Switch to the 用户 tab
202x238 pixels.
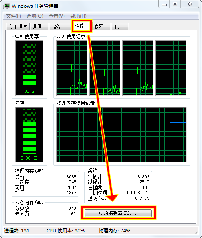(x=120, y=27)
